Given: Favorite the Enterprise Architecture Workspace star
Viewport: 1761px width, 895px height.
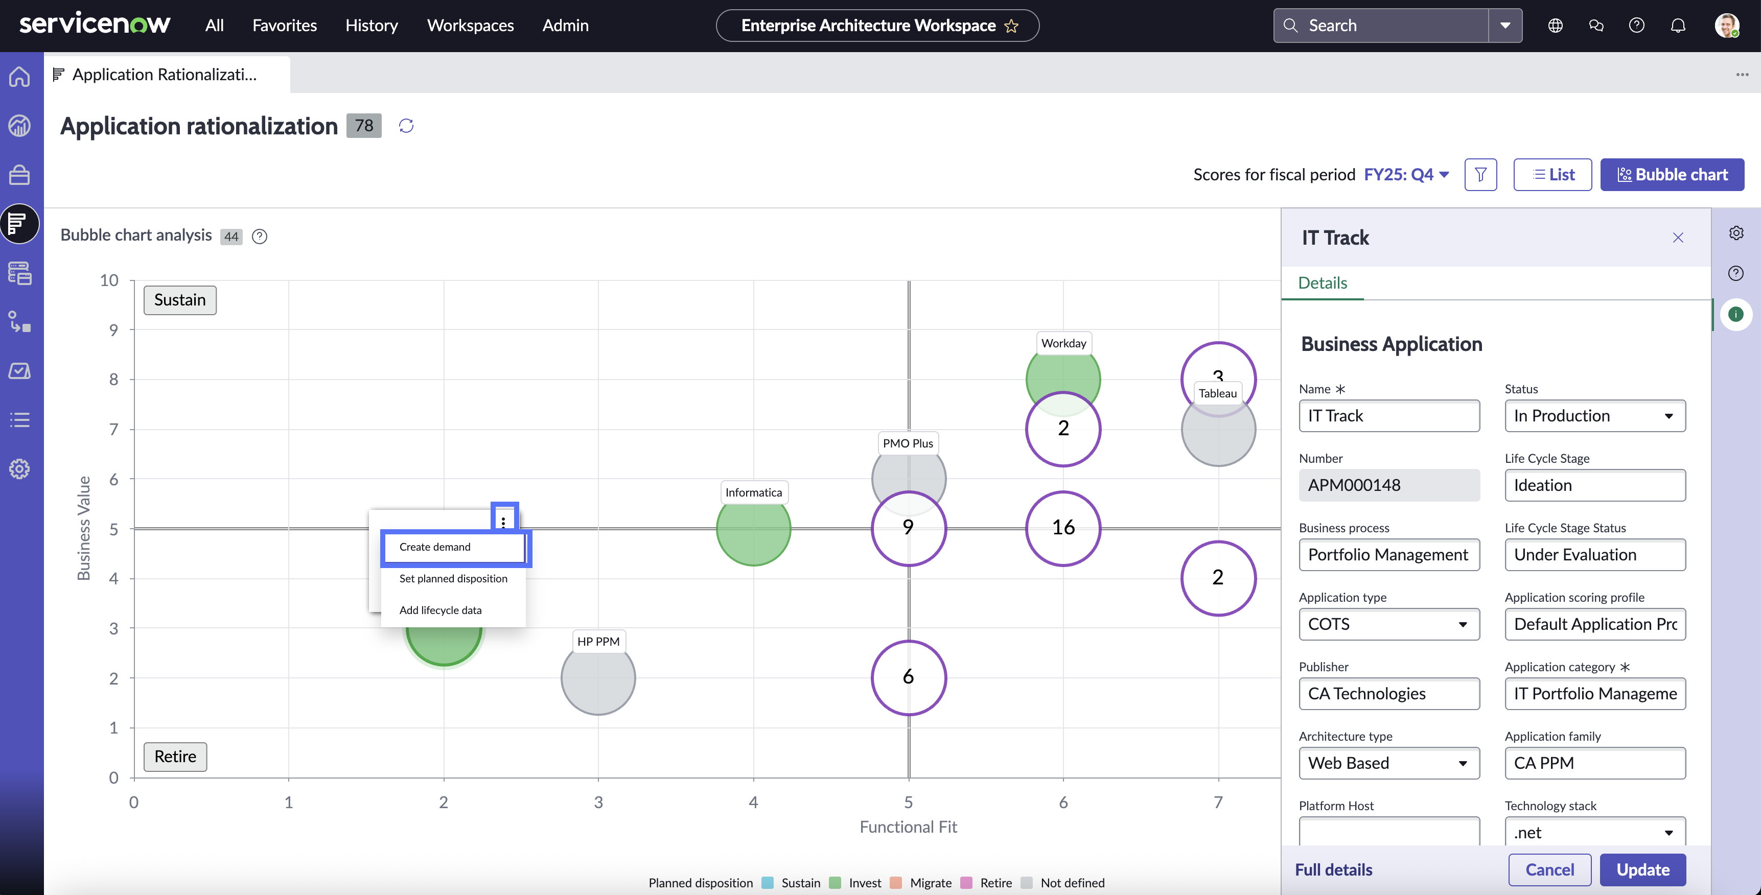Looking at the screenshot, I should [x=1012, y=26].
